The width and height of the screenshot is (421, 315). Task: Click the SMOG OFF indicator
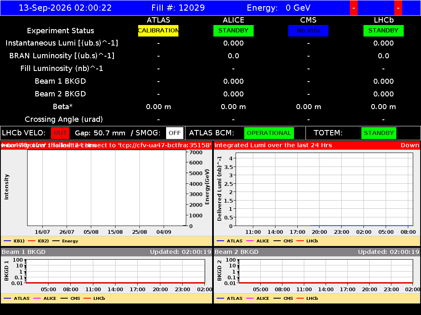[x=174, y=133]
